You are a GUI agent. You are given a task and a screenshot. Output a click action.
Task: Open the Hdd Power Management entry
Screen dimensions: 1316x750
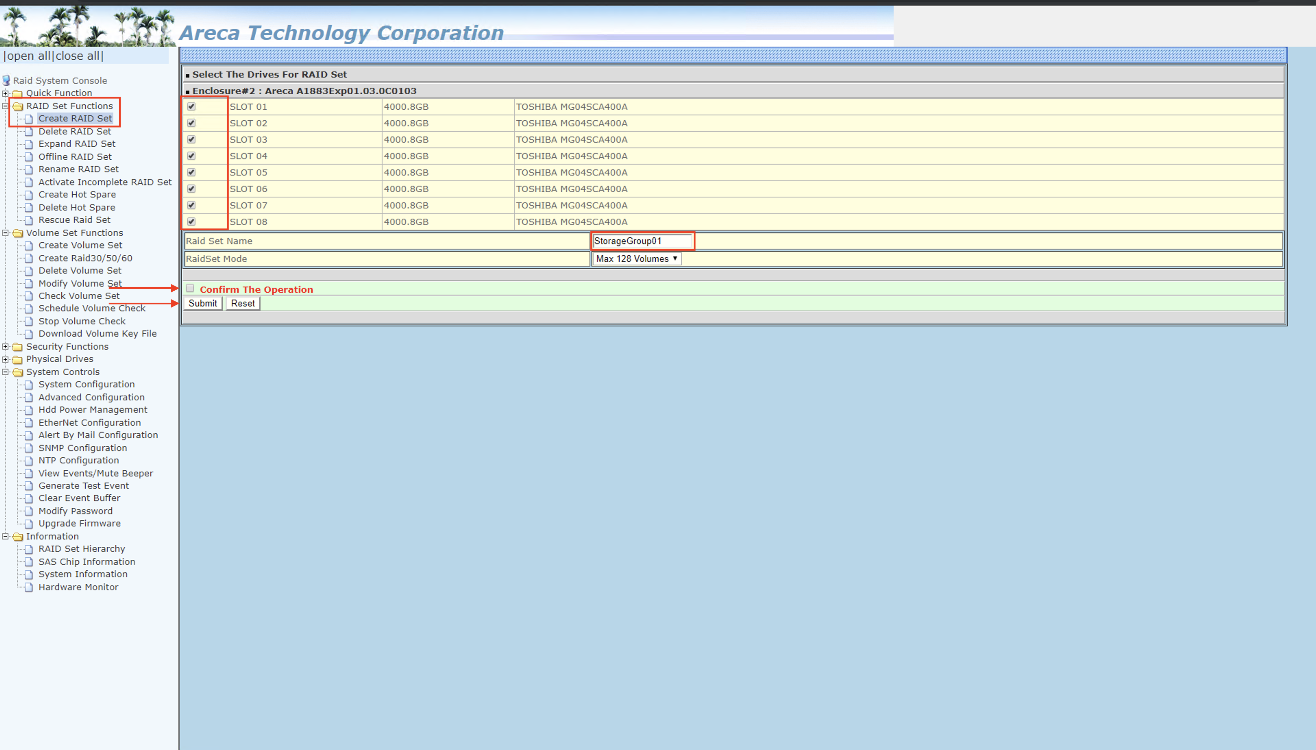(93, 410)
